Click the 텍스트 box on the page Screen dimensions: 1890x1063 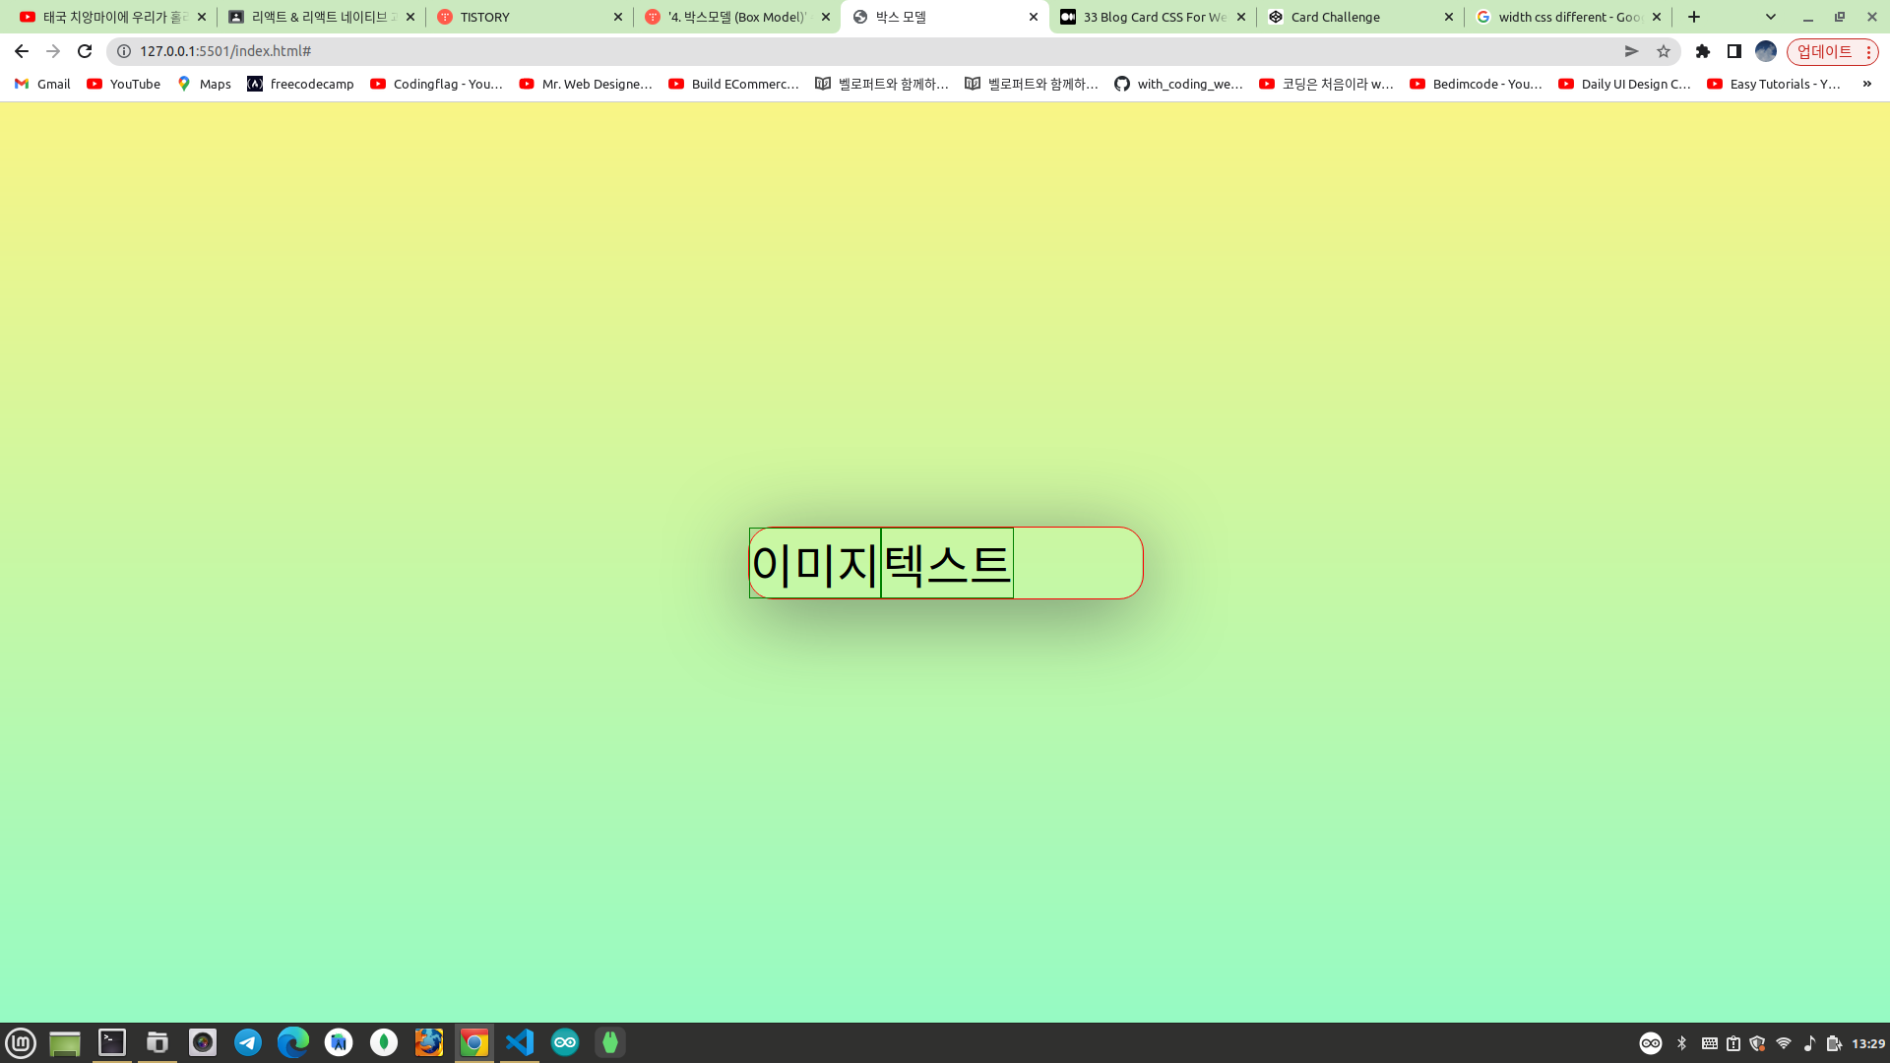tap(947, 563)
